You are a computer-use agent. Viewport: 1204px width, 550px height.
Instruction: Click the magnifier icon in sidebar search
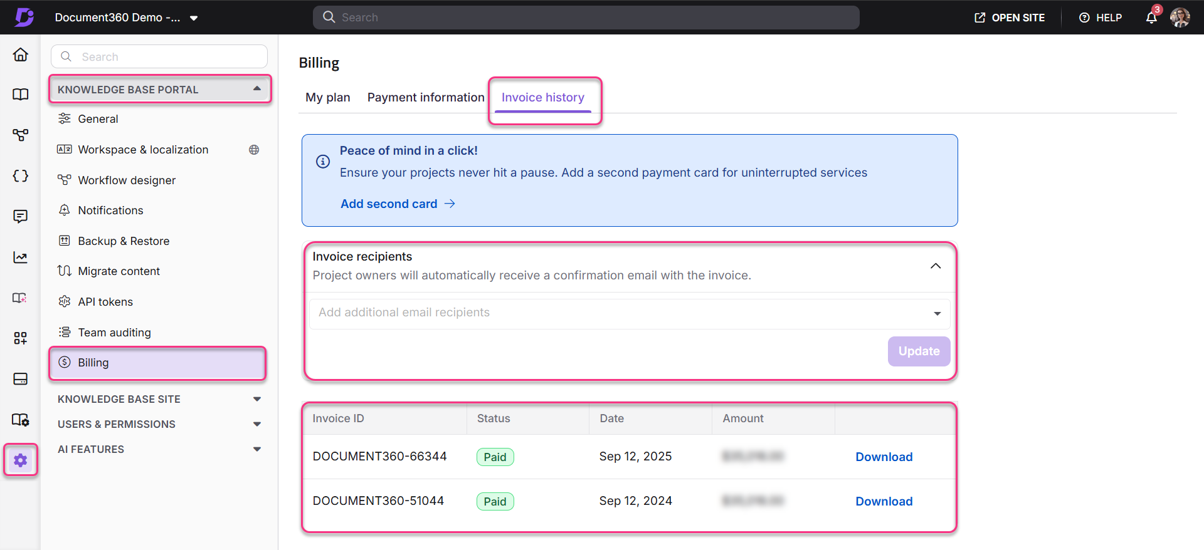[x=66, y=56]
